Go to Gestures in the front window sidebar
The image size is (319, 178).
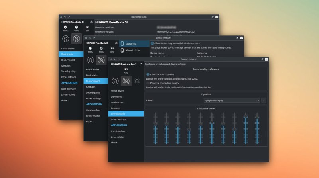tap(115, 108)
